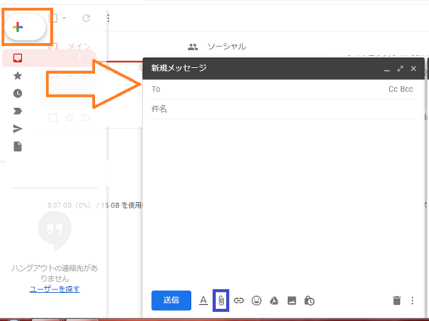Insert files using Google Drive icon
Viewport: 429px width, 321px height.
[273, 300]
